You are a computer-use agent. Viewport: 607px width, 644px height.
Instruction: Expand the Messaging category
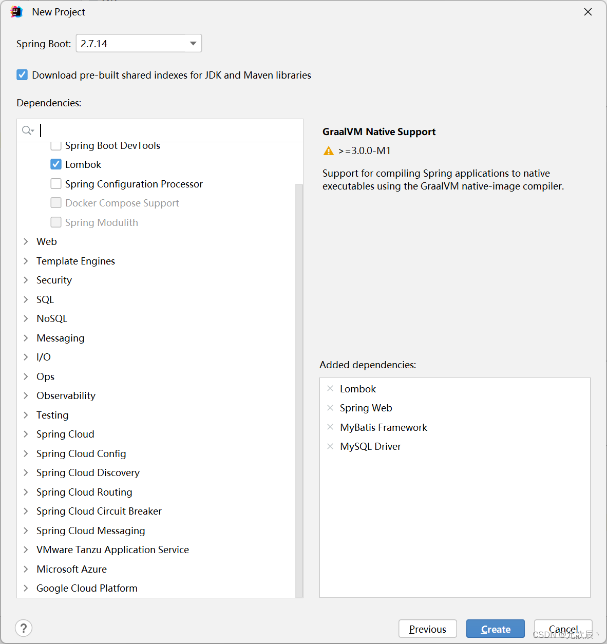(x=26, y=338)
